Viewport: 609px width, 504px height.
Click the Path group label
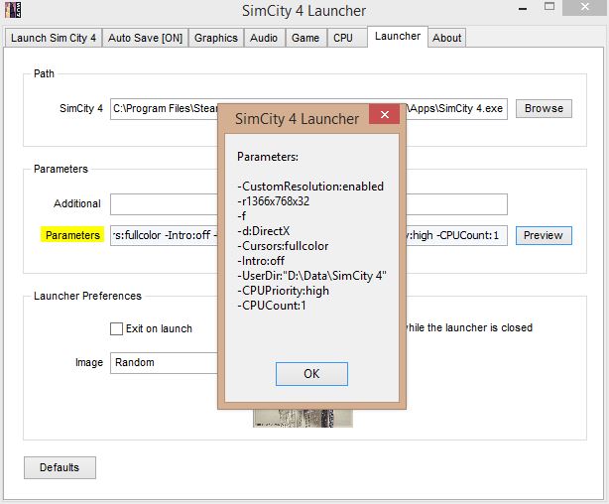(x=44, y=73)
